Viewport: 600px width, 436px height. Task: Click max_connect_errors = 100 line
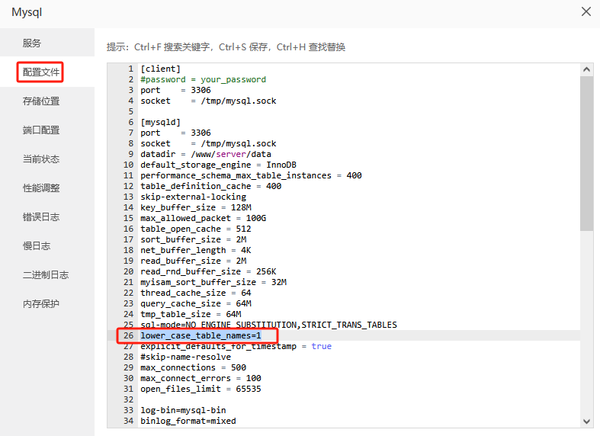coord(201,378)
